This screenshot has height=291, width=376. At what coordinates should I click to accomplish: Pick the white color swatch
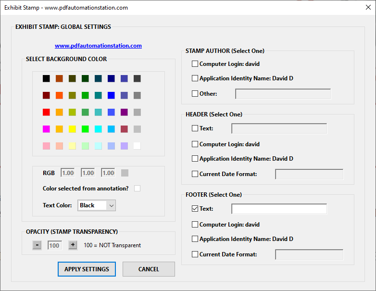point(137,146)
